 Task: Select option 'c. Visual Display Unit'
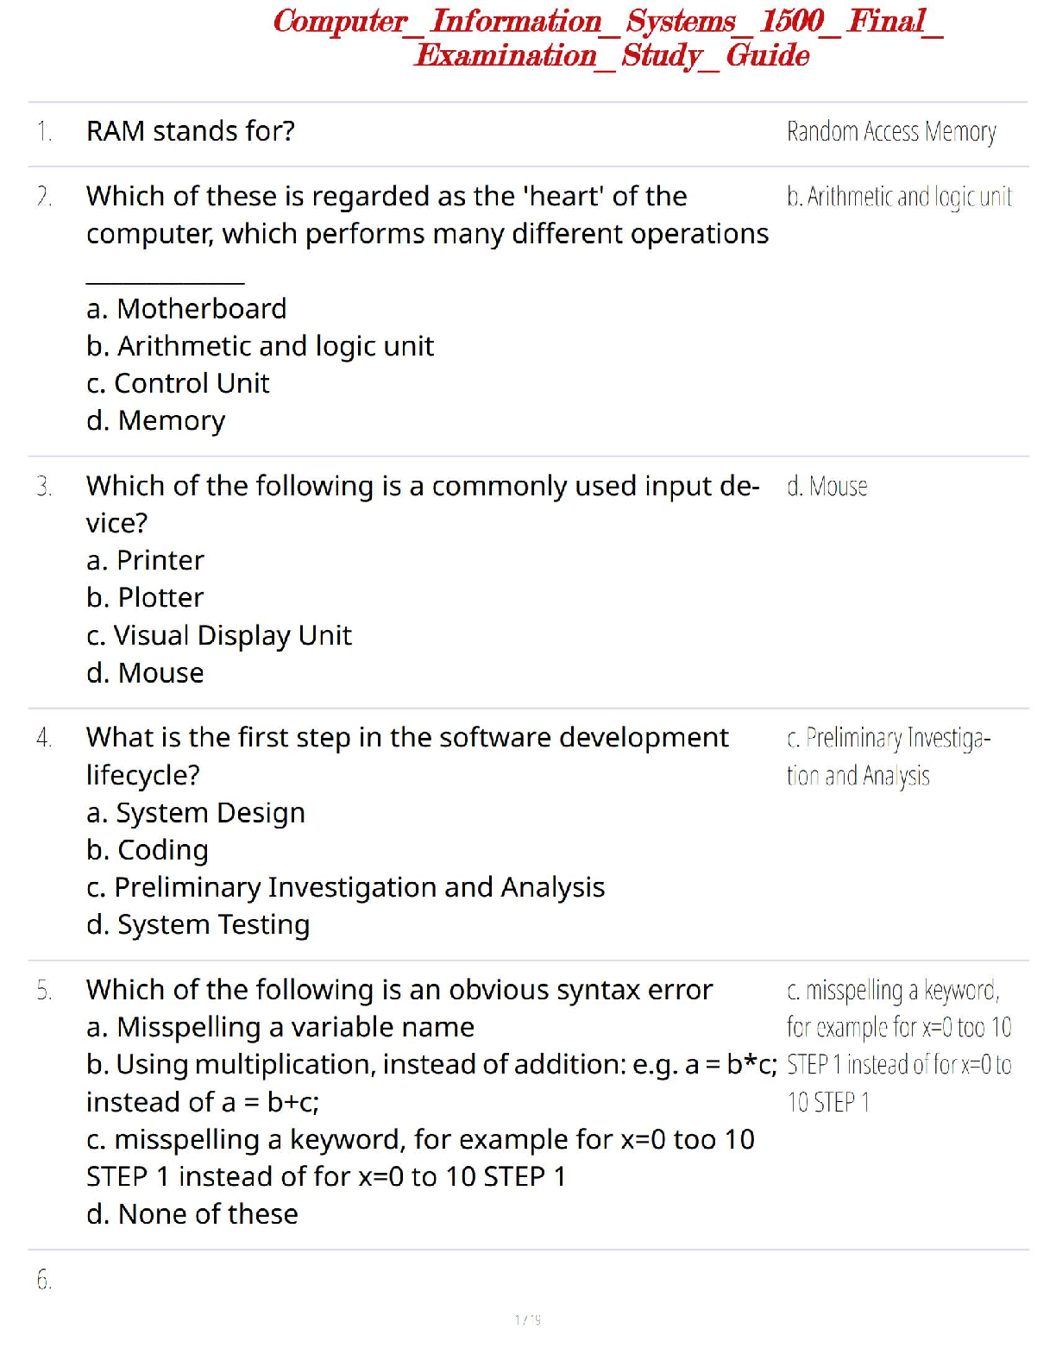(x=219, y=636)
